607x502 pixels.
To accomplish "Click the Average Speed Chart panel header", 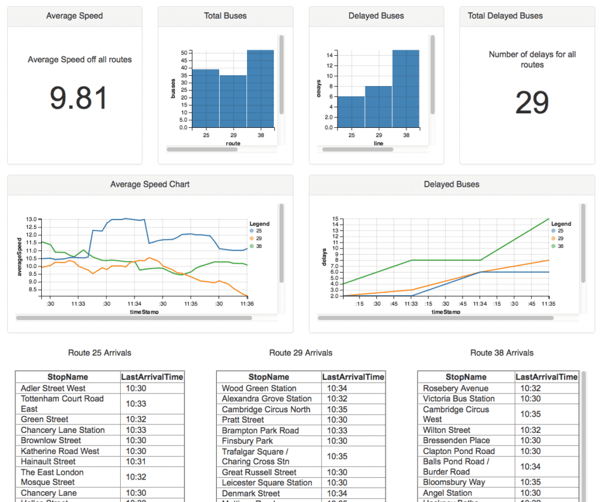I will coord(150,184).
